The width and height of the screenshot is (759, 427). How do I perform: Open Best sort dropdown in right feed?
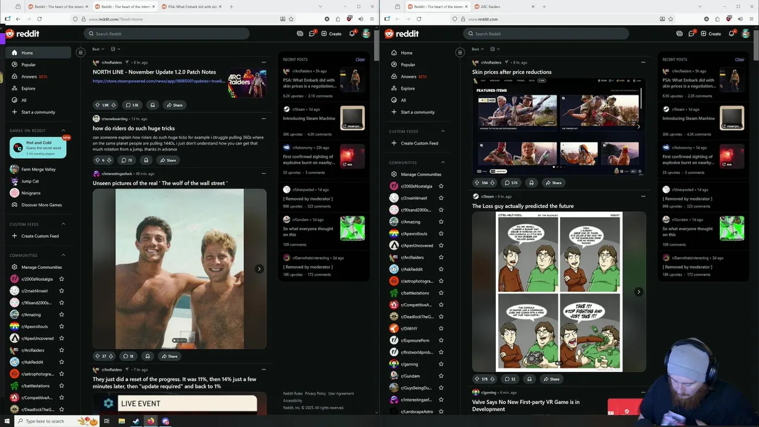[x=477, y=49]
